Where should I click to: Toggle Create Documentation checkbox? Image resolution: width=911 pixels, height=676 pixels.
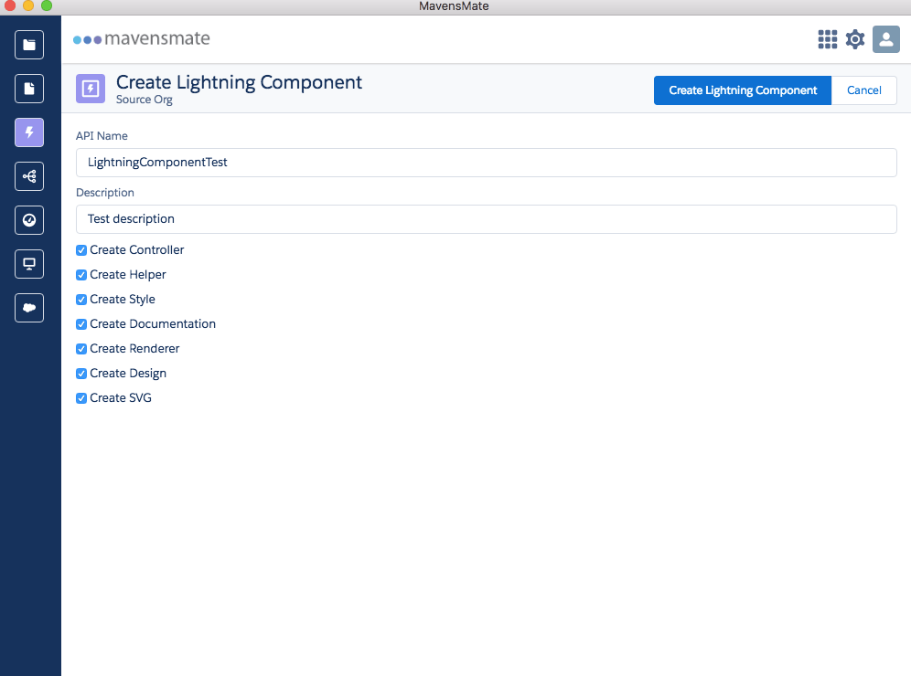81,324
